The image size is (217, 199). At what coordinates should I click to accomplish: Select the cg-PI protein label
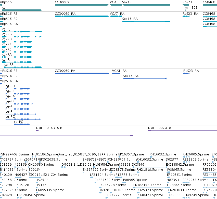point(9,107)
